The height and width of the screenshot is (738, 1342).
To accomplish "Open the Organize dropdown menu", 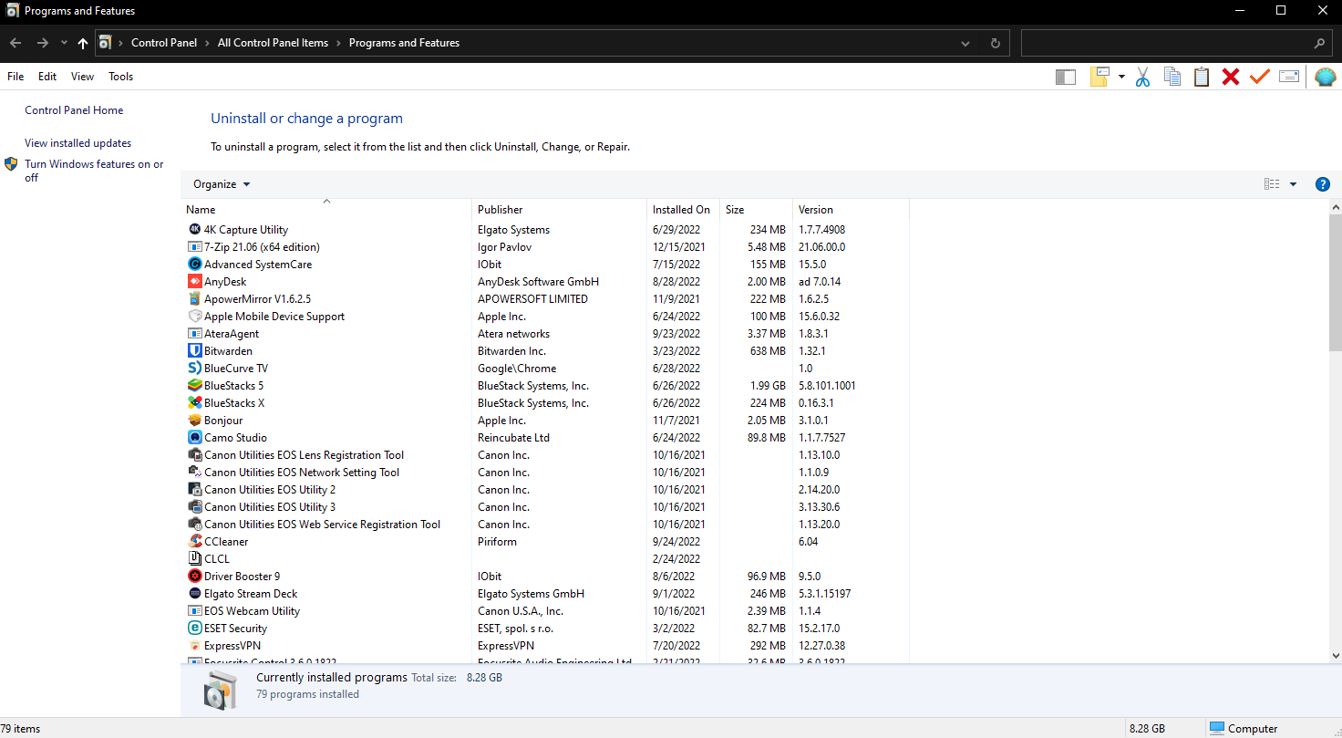I will [221, 183].
